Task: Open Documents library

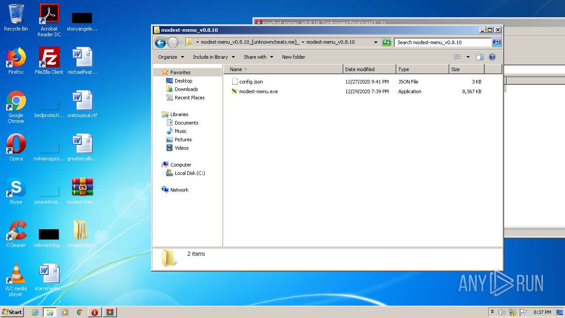Action: click(x=186, y=123)
